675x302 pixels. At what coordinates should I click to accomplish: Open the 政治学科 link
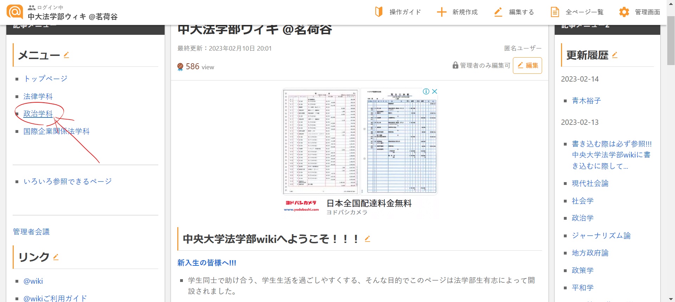click(x=38, y=114)
